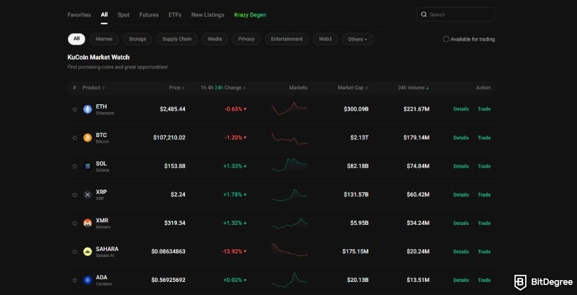Open Details for ETH
The image size is (577, 295).
(x=461, y=109)
